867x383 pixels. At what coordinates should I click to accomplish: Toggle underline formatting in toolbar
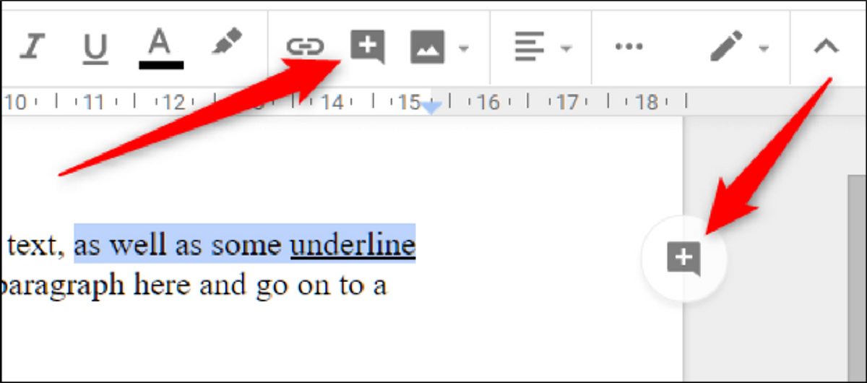(x=95, y=48)
